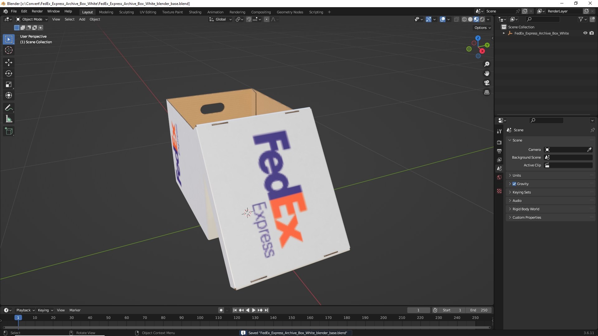
Task: Activate the Move tool
Action: coord(9,63)
